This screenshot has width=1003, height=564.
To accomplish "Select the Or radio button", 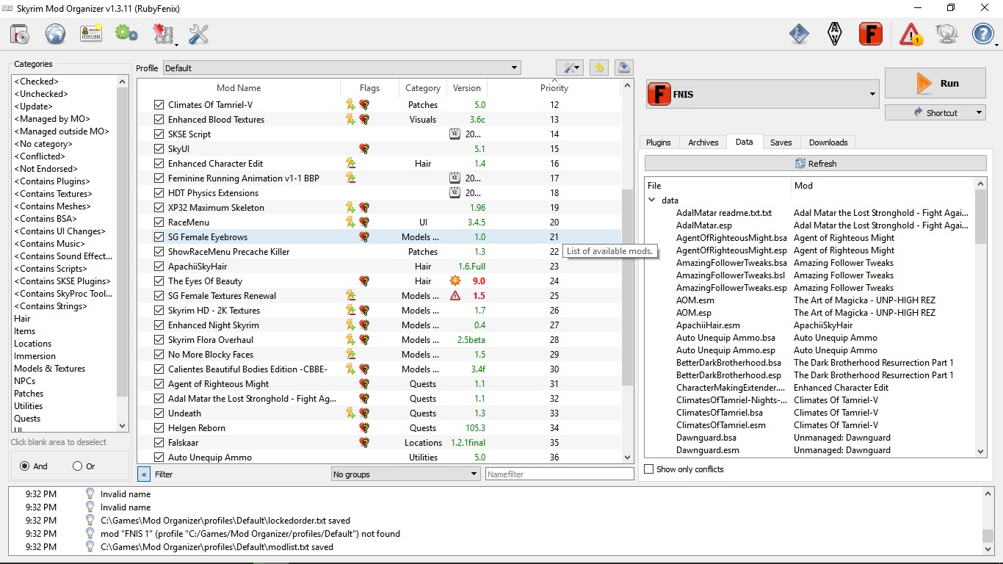I will pyautogui.click(x=78, y=466).
